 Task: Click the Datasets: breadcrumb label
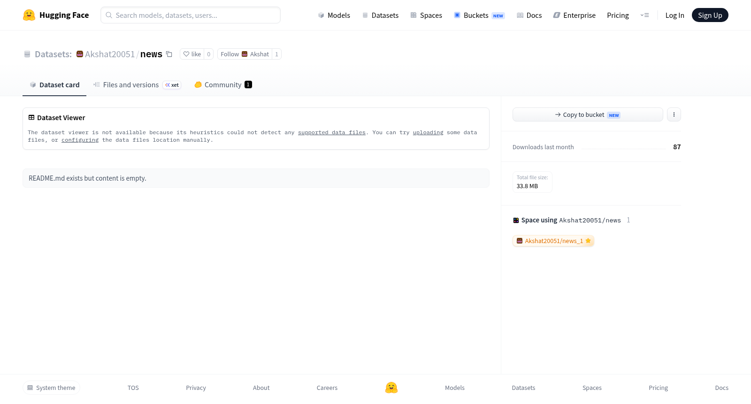click(x=53, y=54)
